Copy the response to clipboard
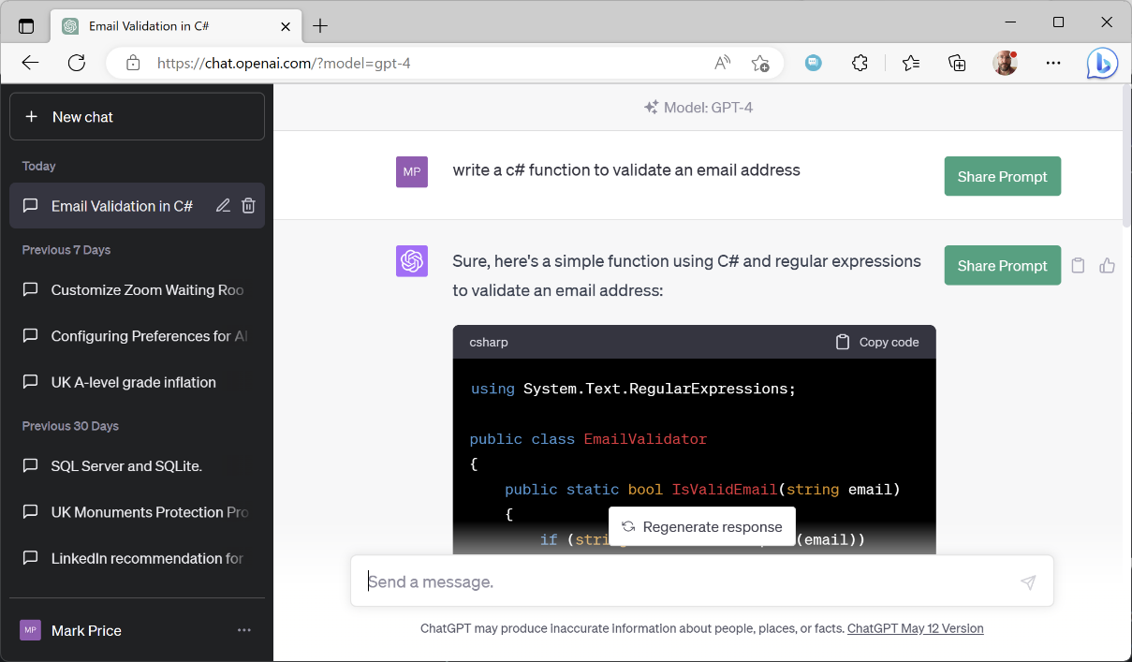This screenshot has width=1132, height=662. point(1078,266)
